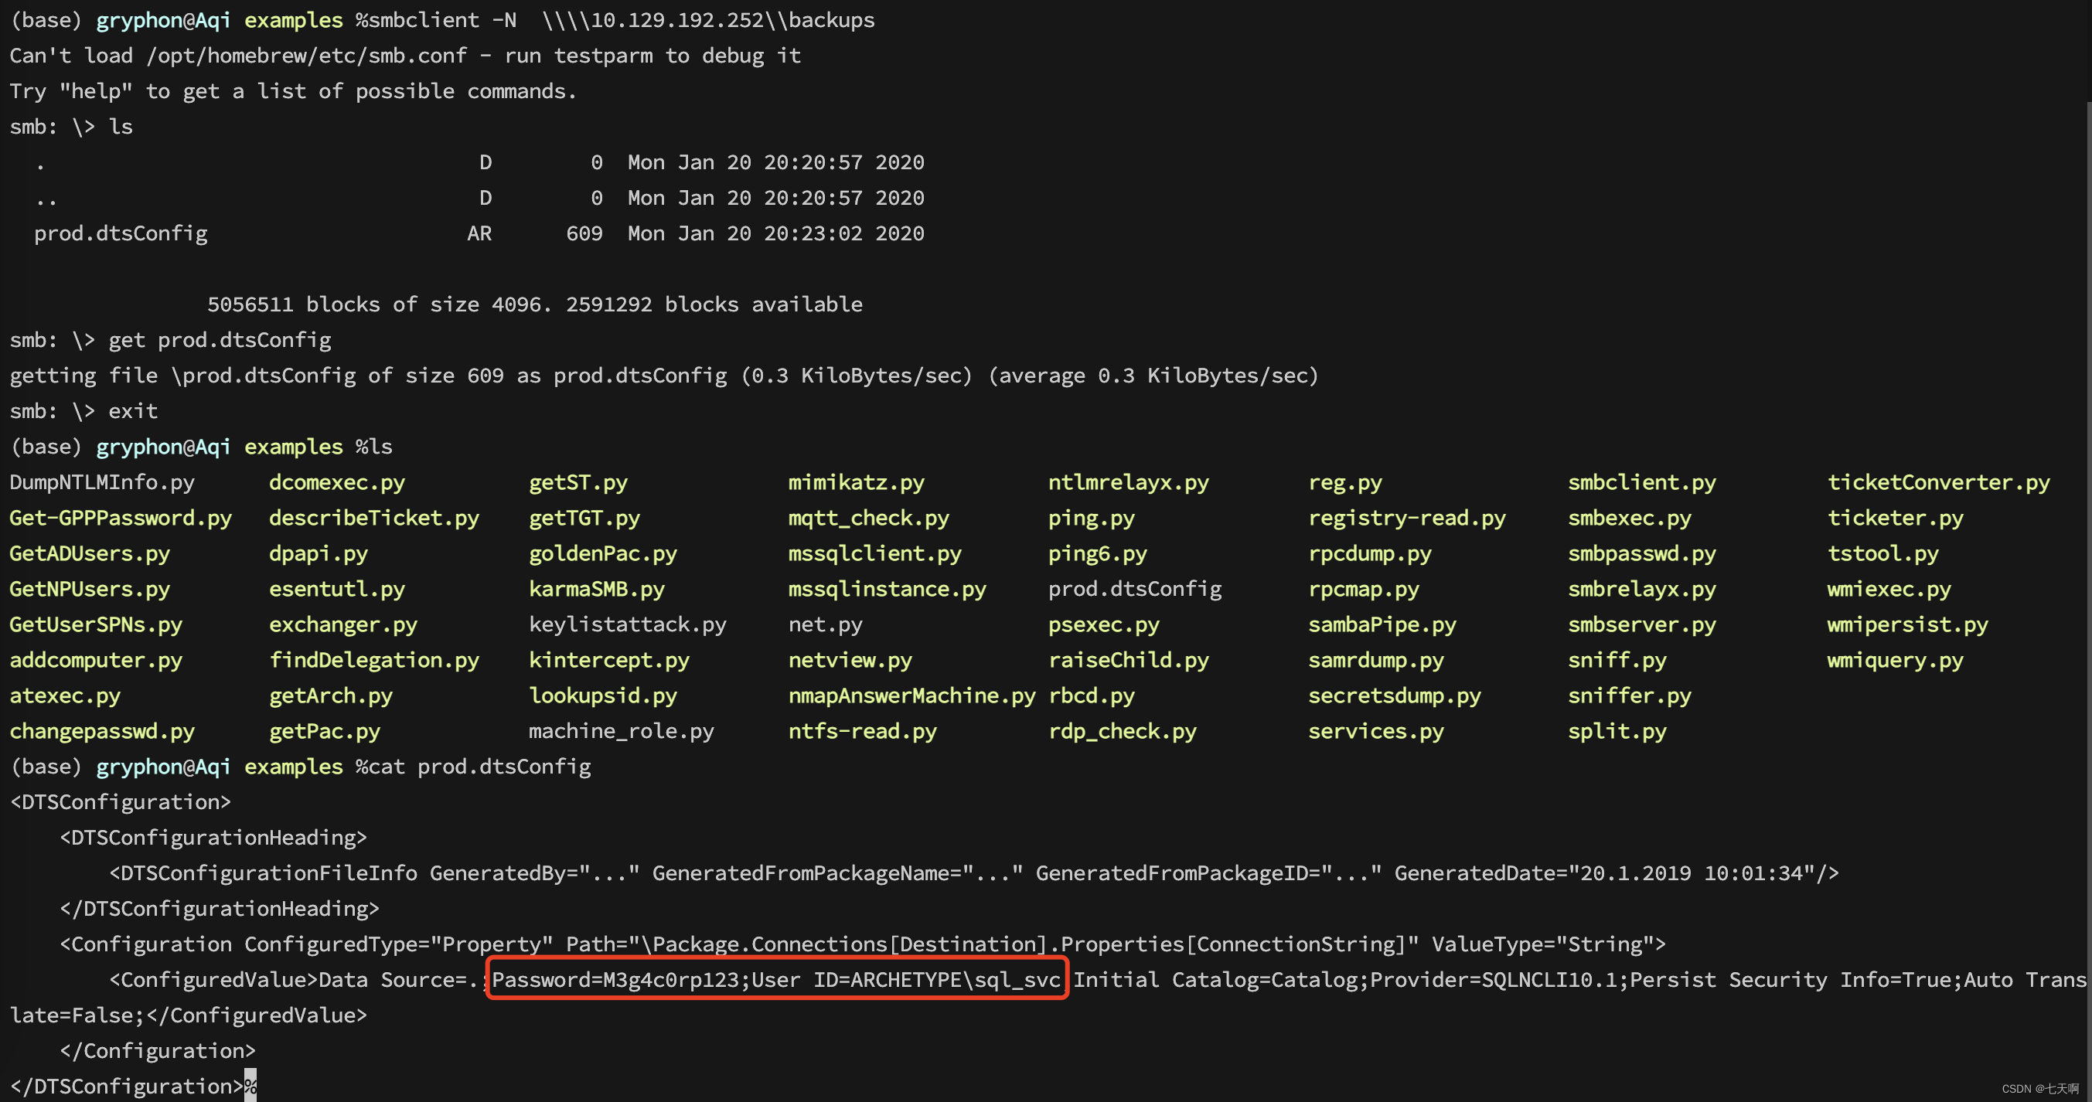This screenshot has height=1102, width=2092.
Task: Click reg.py file name
Action: tap(1345, 482)
